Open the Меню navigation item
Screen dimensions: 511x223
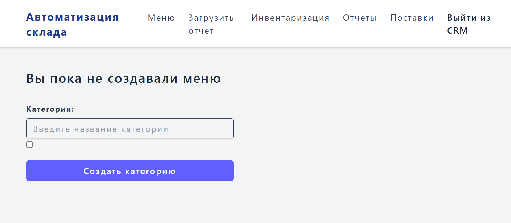161,18
